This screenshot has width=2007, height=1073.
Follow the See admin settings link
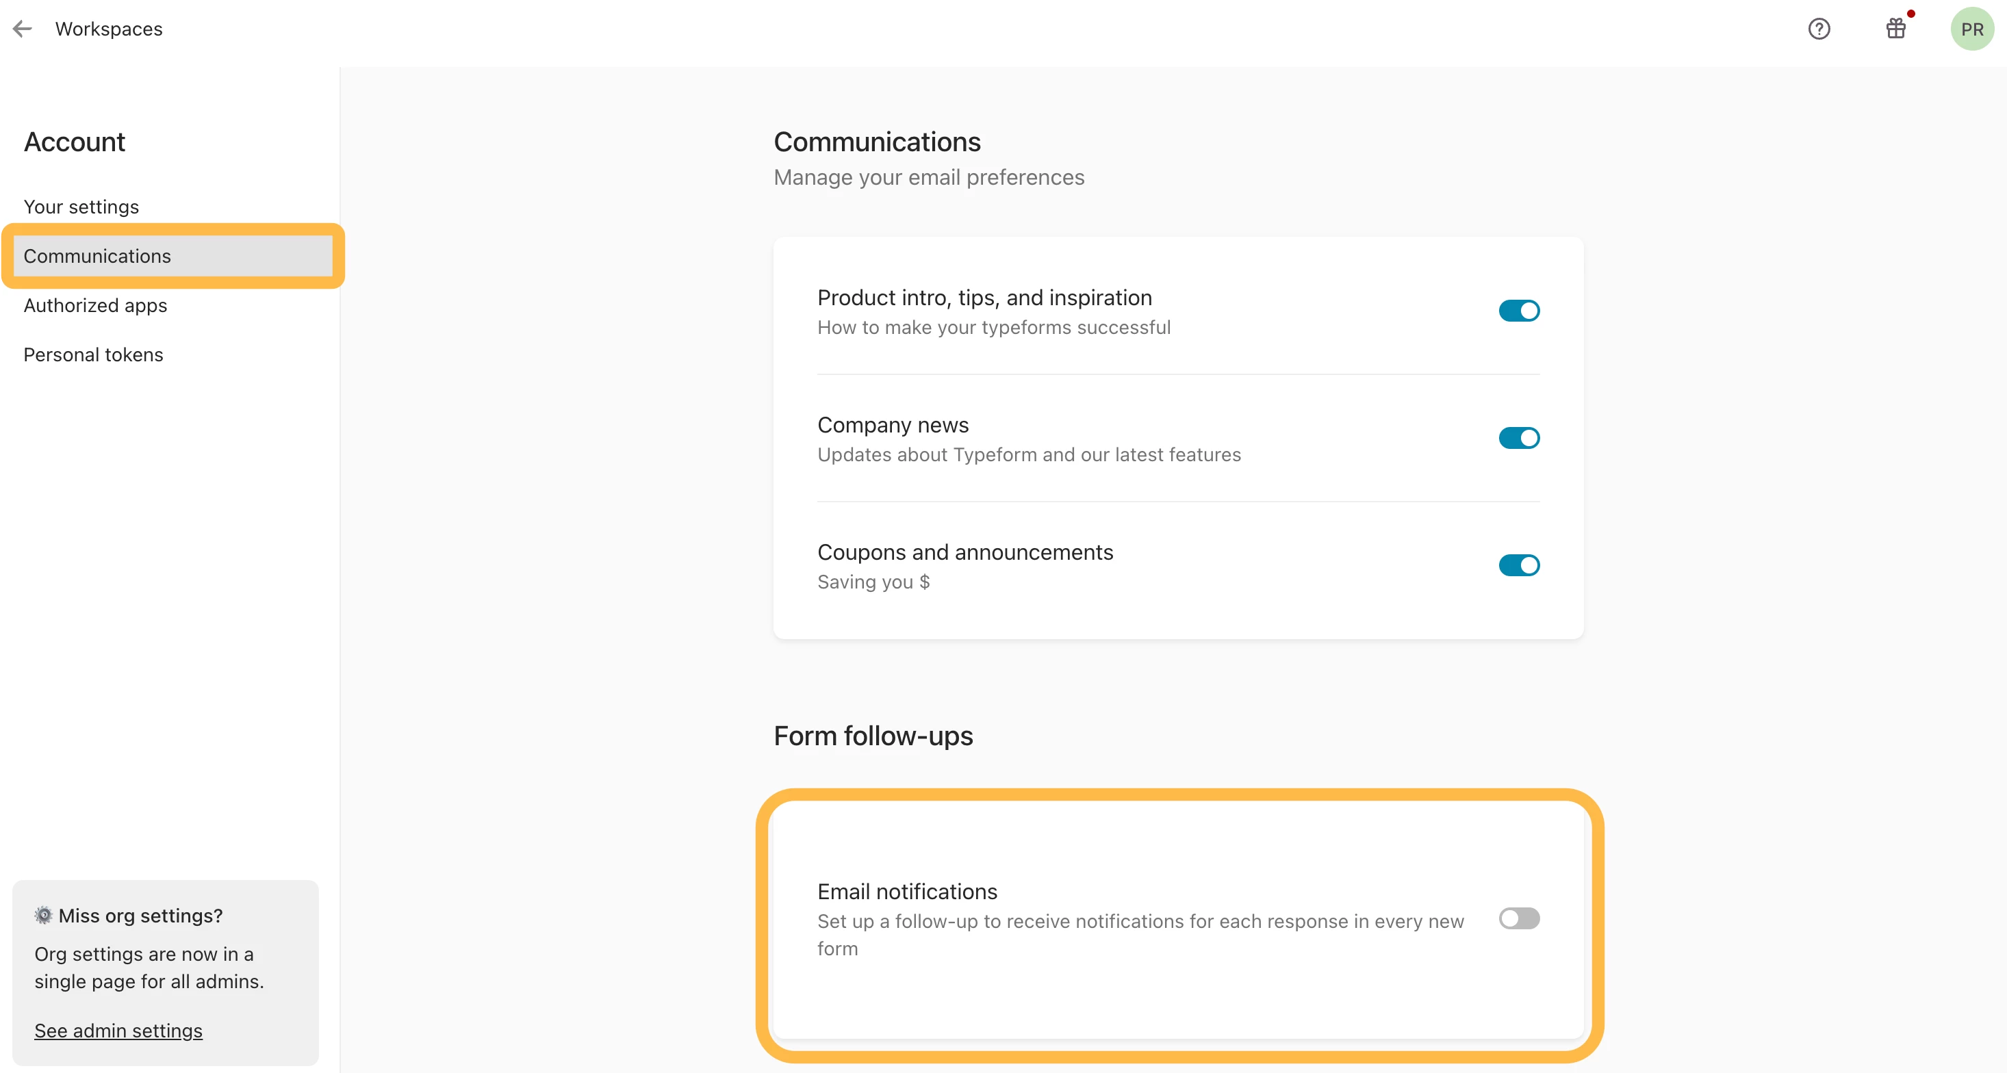click(x=118, y=1030)
